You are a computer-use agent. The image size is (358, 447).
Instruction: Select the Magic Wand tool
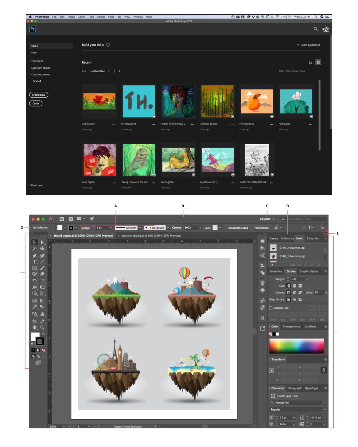pyautogui.click(x=34, y=249)
